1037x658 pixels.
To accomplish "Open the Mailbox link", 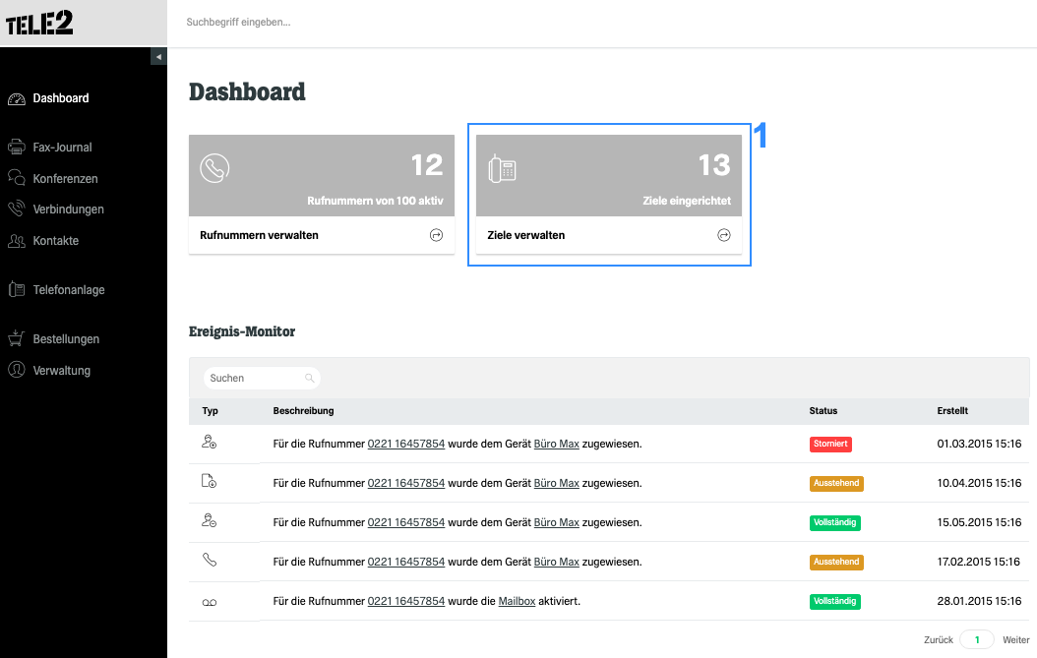I will point(517,601).
